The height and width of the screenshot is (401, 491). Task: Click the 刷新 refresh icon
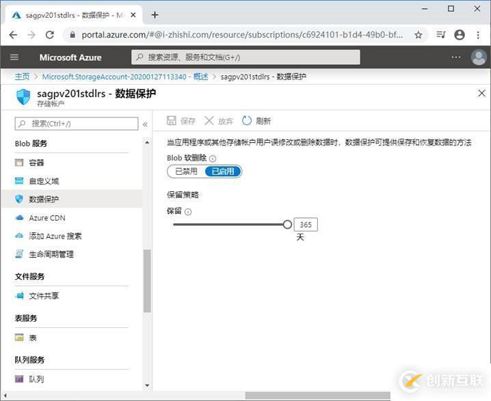pyautogui.click(x=246, y=120)
